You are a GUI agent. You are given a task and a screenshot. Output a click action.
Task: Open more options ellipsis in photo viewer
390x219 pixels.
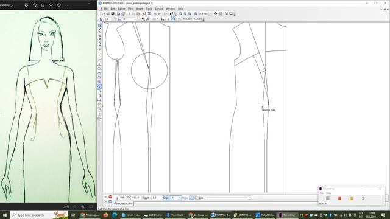tap(67, 5)
